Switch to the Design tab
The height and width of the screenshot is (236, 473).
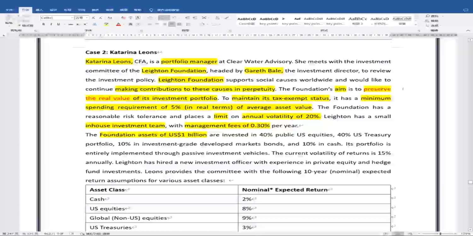click(53, 10)
